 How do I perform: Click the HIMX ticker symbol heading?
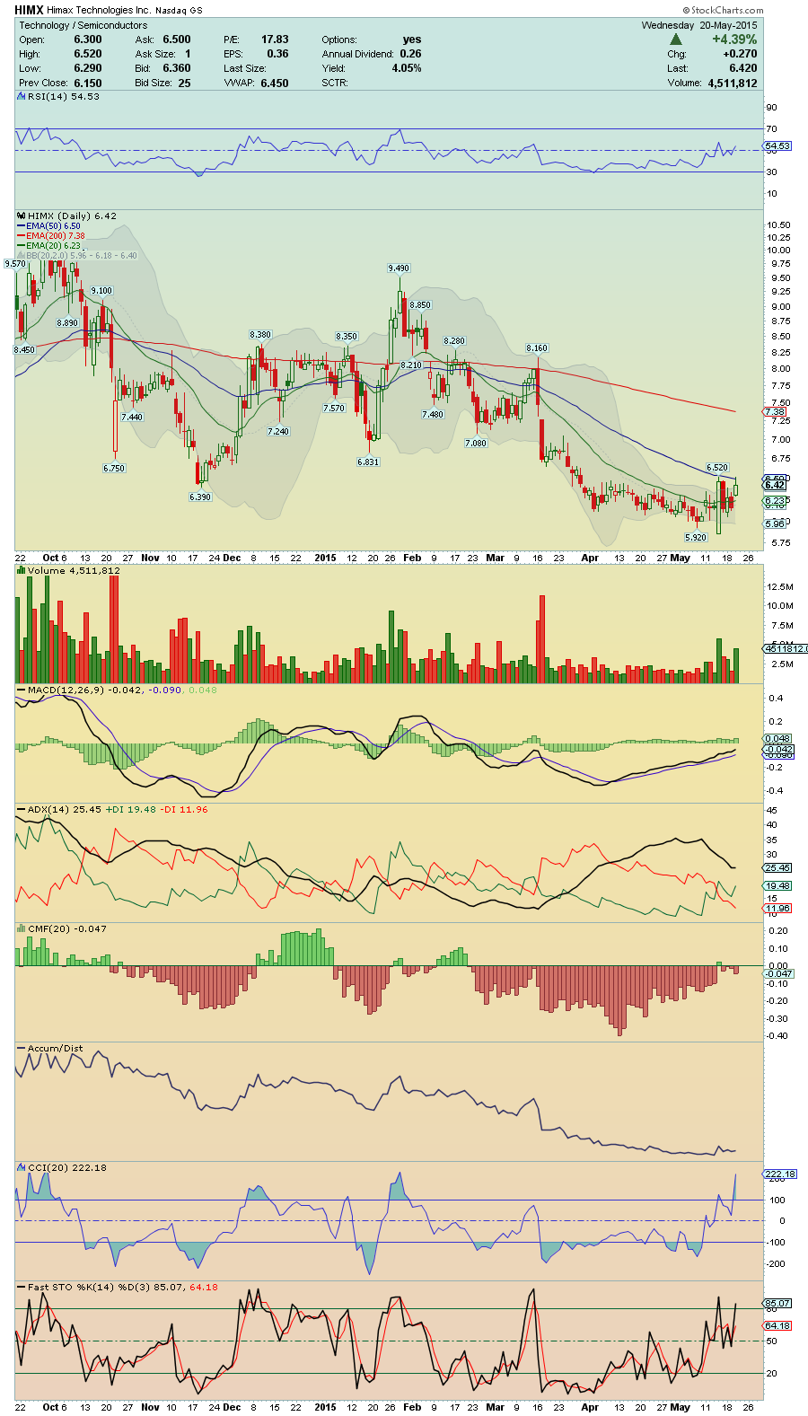click(30, 10)
